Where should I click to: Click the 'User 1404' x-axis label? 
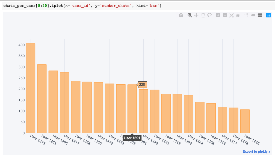coord(196,140)
